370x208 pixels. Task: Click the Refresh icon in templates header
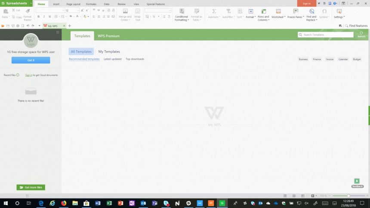361,34
